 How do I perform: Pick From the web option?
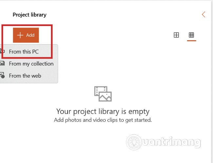point(25,76)
